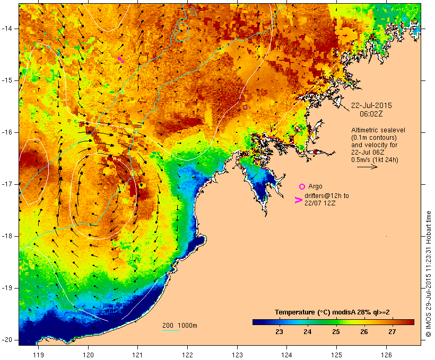
Task: Click the '22-Jul-2015' date label
Action: tap(371, 105)
